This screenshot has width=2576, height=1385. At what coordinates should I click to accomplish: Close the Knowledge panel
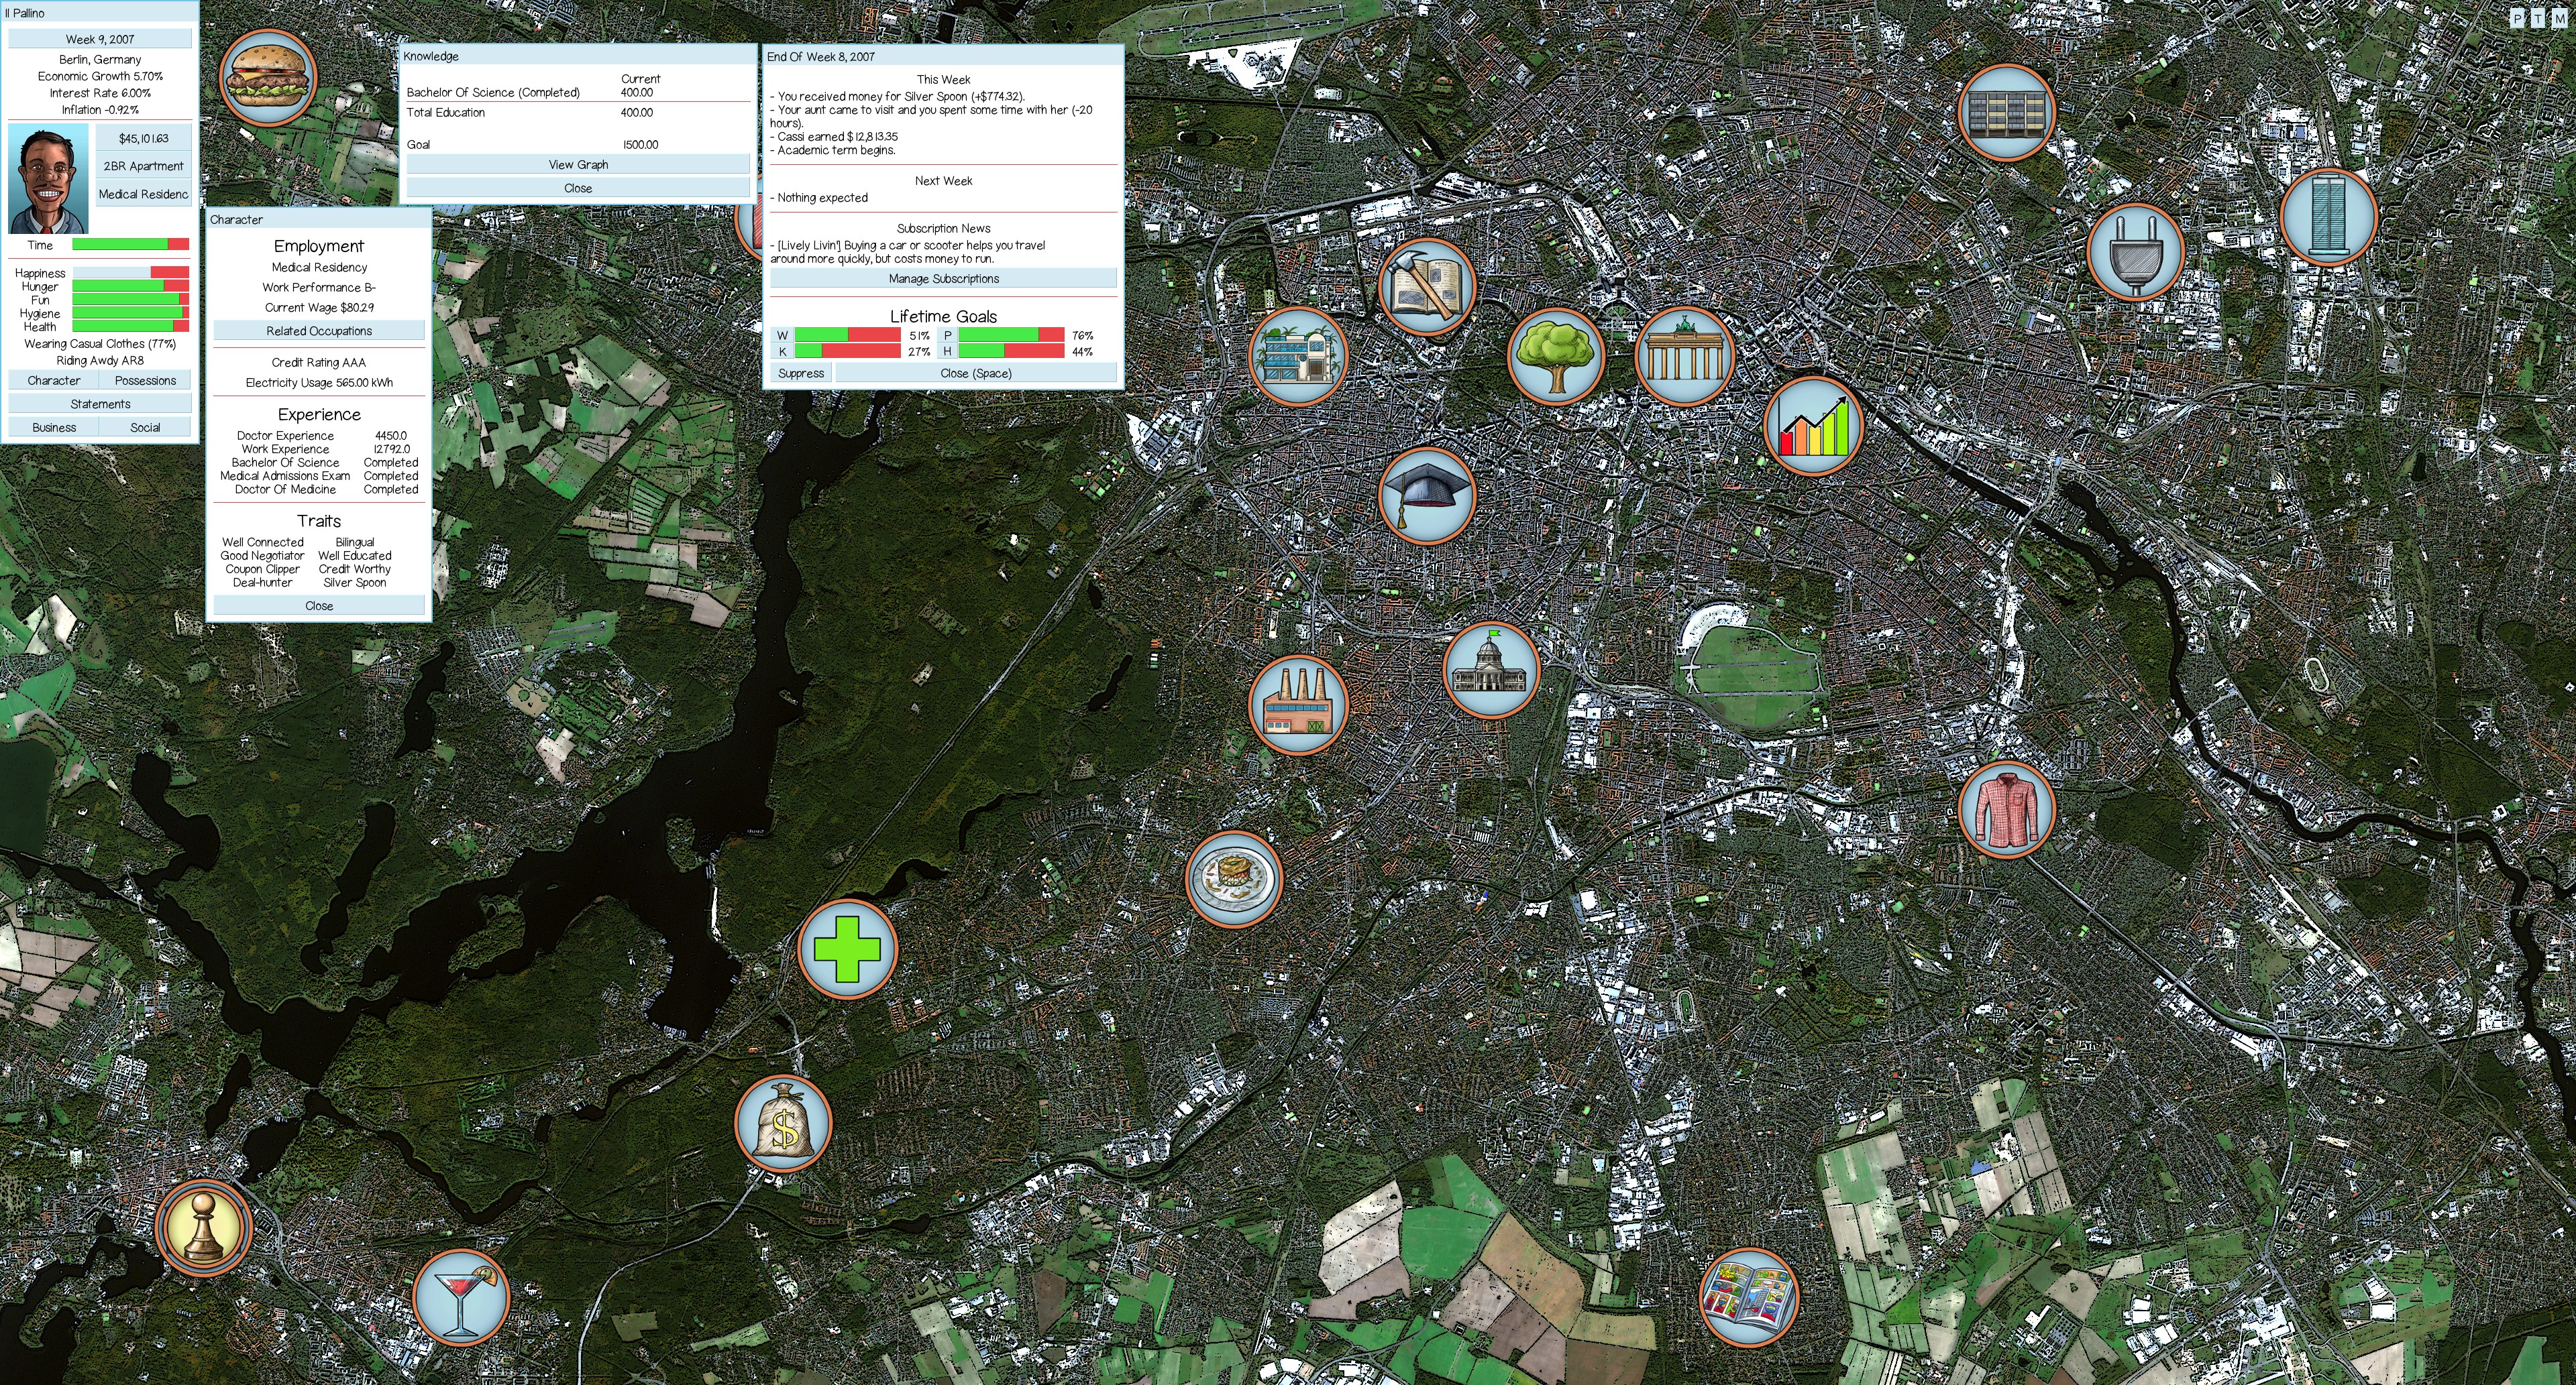click(578, 188)
